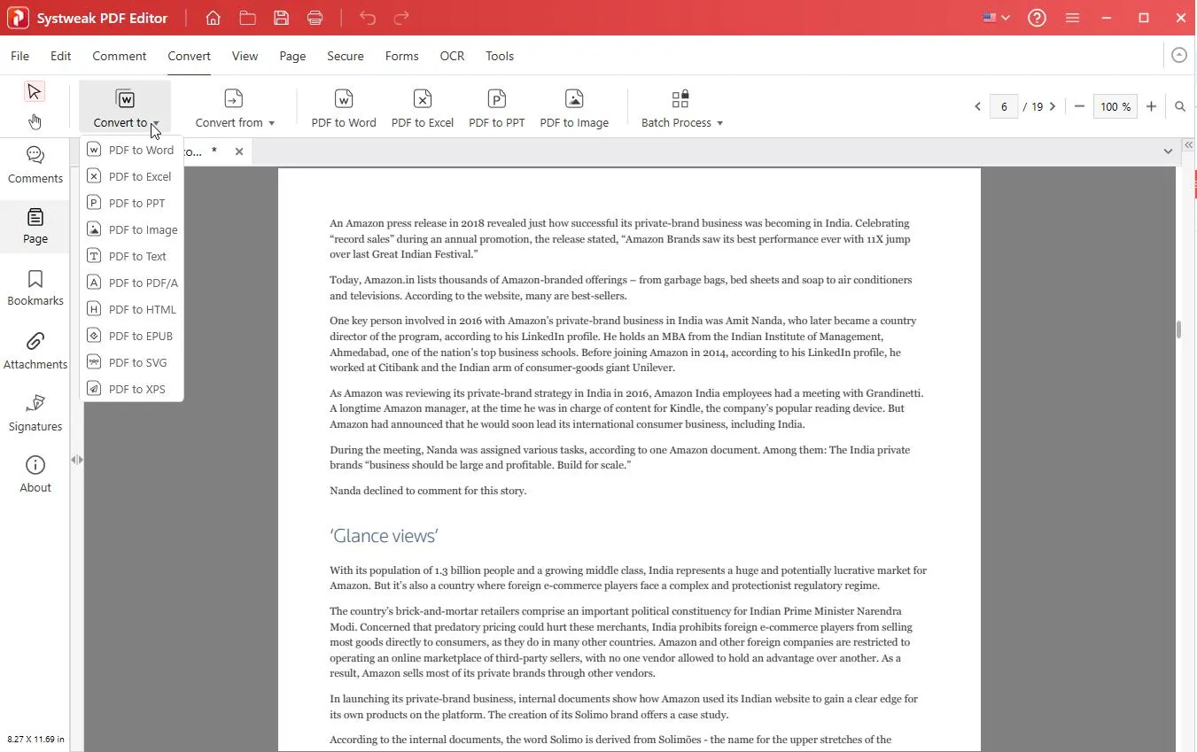Image resolution: width=1197 pixels, height=752 pixels.
Task: Click the PDF to Excel toolbar button
Action: (423, 108)
